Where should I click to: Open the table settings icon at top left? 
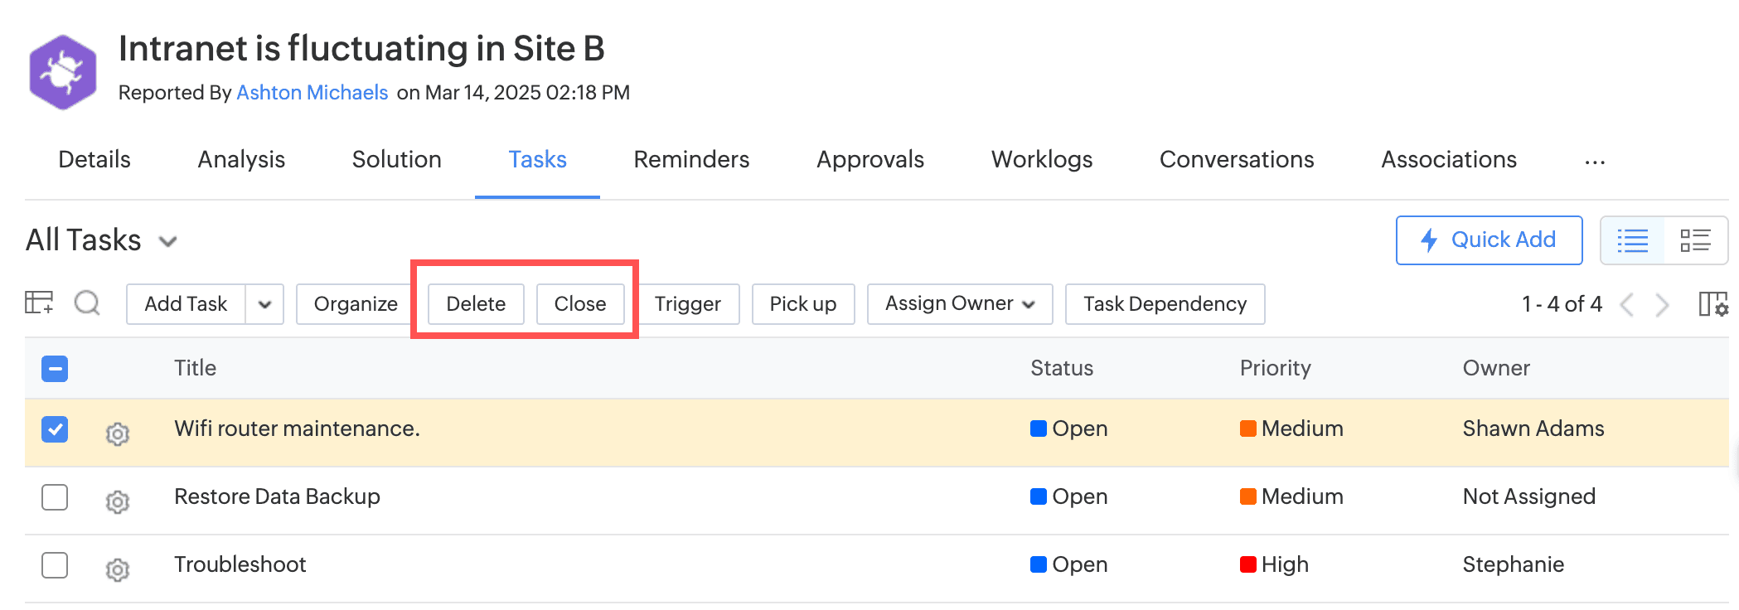pos(39,303)
